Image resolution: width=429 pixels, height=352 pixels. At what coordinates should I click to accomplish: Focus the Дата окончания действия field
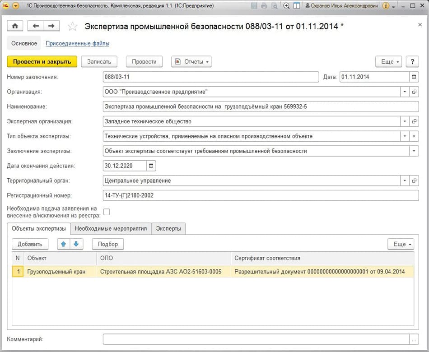[x=125, y=166]
